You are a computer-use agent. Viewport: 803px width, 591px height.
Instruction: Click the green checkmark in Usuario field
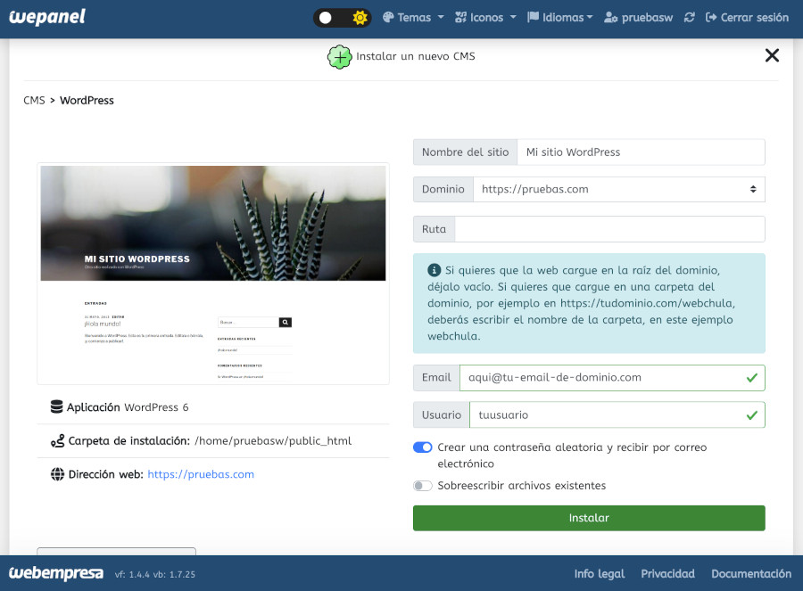click(x=752, y=415)
